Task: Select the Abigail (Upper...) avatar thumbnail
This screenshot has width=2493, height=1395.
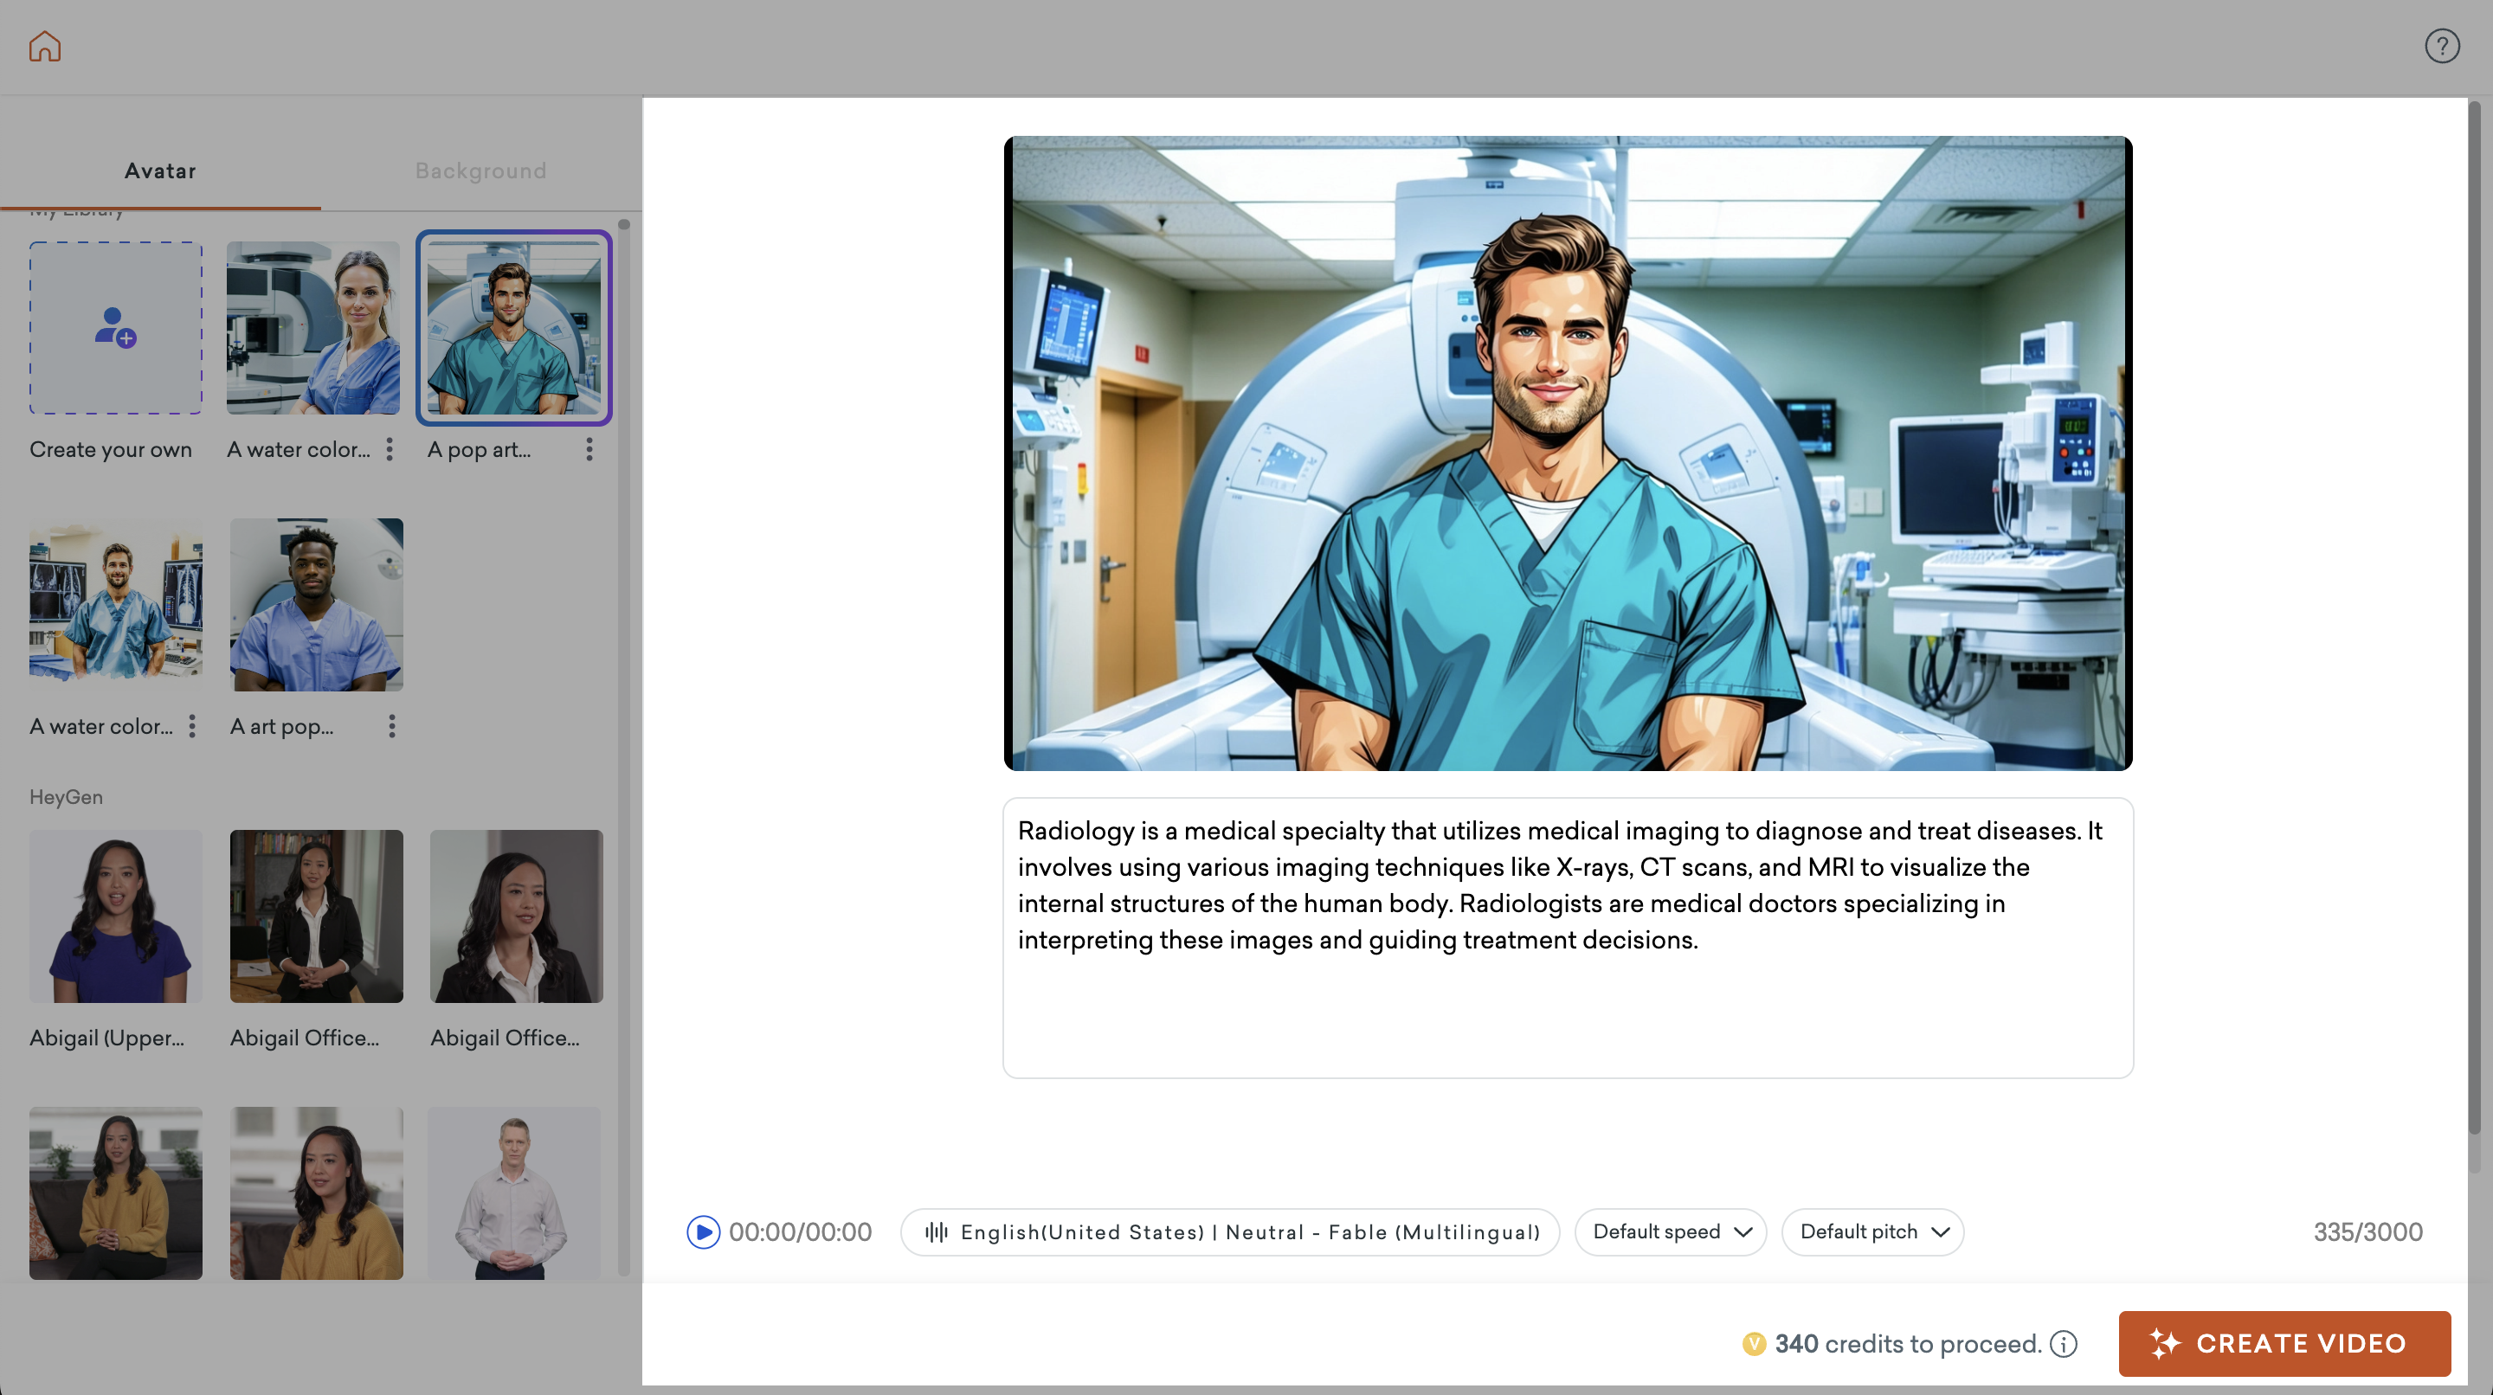Action: point(115,916)
